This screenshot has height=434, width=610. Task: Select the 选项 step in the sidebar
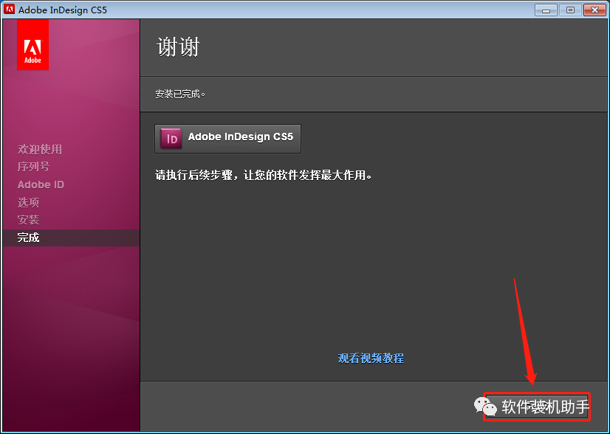point(28,202)
